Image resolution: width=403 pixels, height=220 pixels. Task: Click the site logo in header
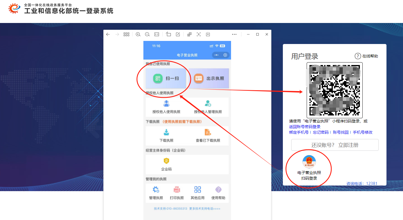[14, 8]
